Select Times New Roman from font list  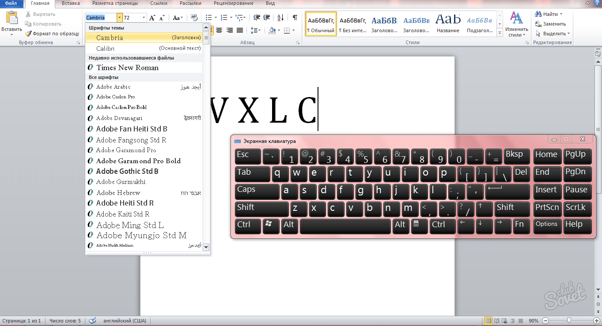click(144, 67)
